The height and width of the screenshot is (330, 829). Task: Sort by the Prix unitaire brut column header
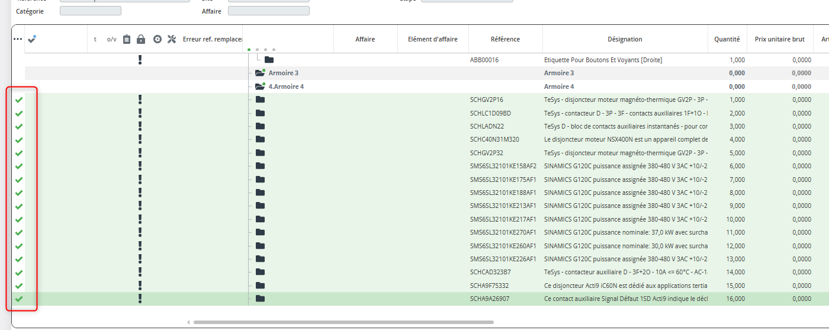pyautogui.click(x=780, y=39)
